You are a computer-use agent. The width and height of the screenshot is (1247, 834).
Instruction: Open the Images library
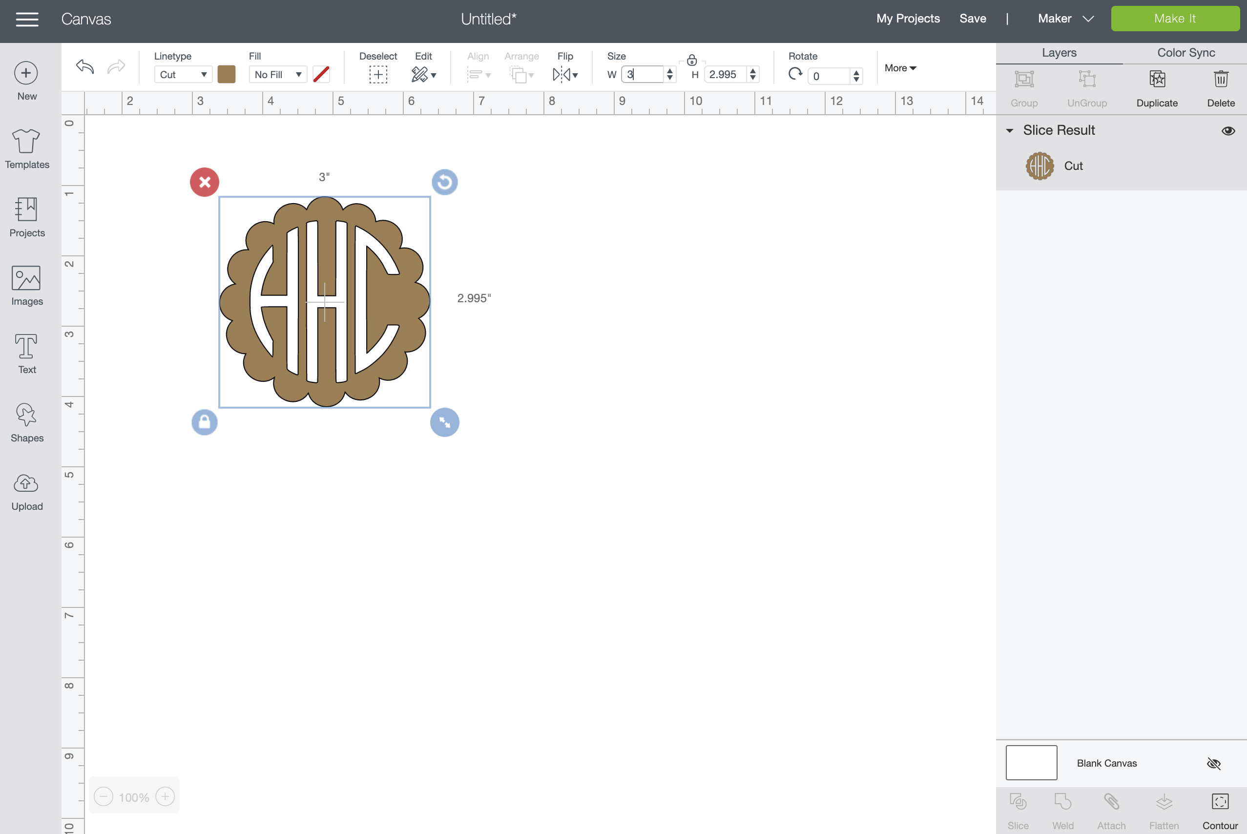coord(26,286)
